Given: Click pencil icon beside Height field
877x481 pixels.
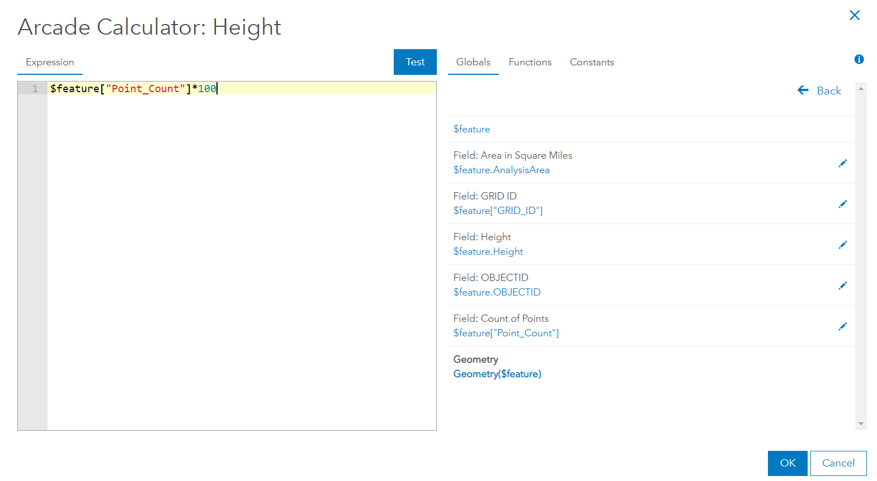Looking at the screenshot, I should click(843, 245).
